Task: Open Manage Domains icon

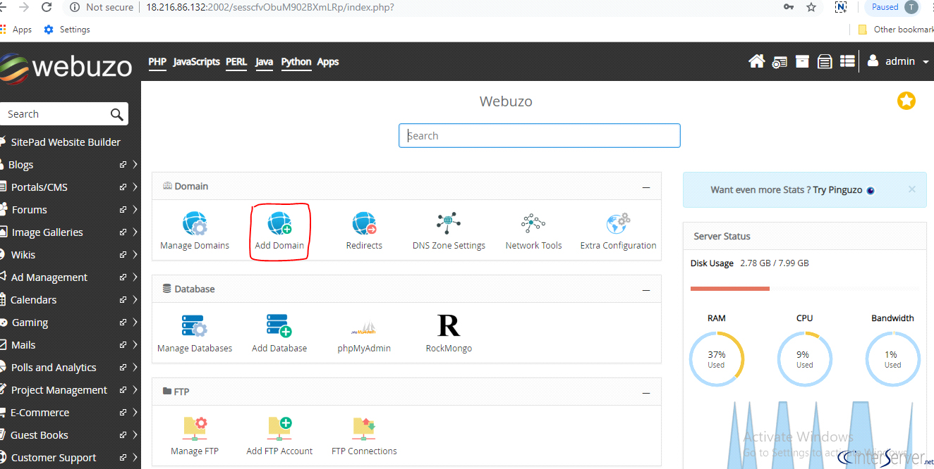Action: [195, 224]
